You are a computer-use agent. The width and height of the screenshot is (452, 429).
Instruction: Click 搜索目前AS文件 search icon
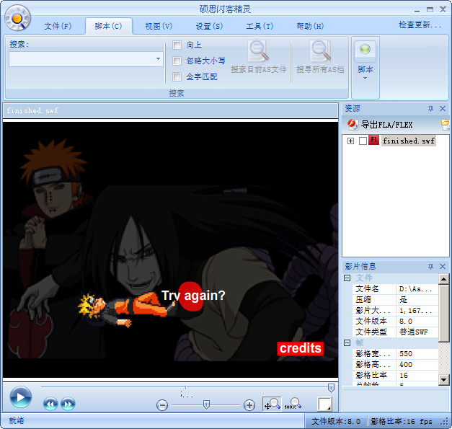coord(258,50)
